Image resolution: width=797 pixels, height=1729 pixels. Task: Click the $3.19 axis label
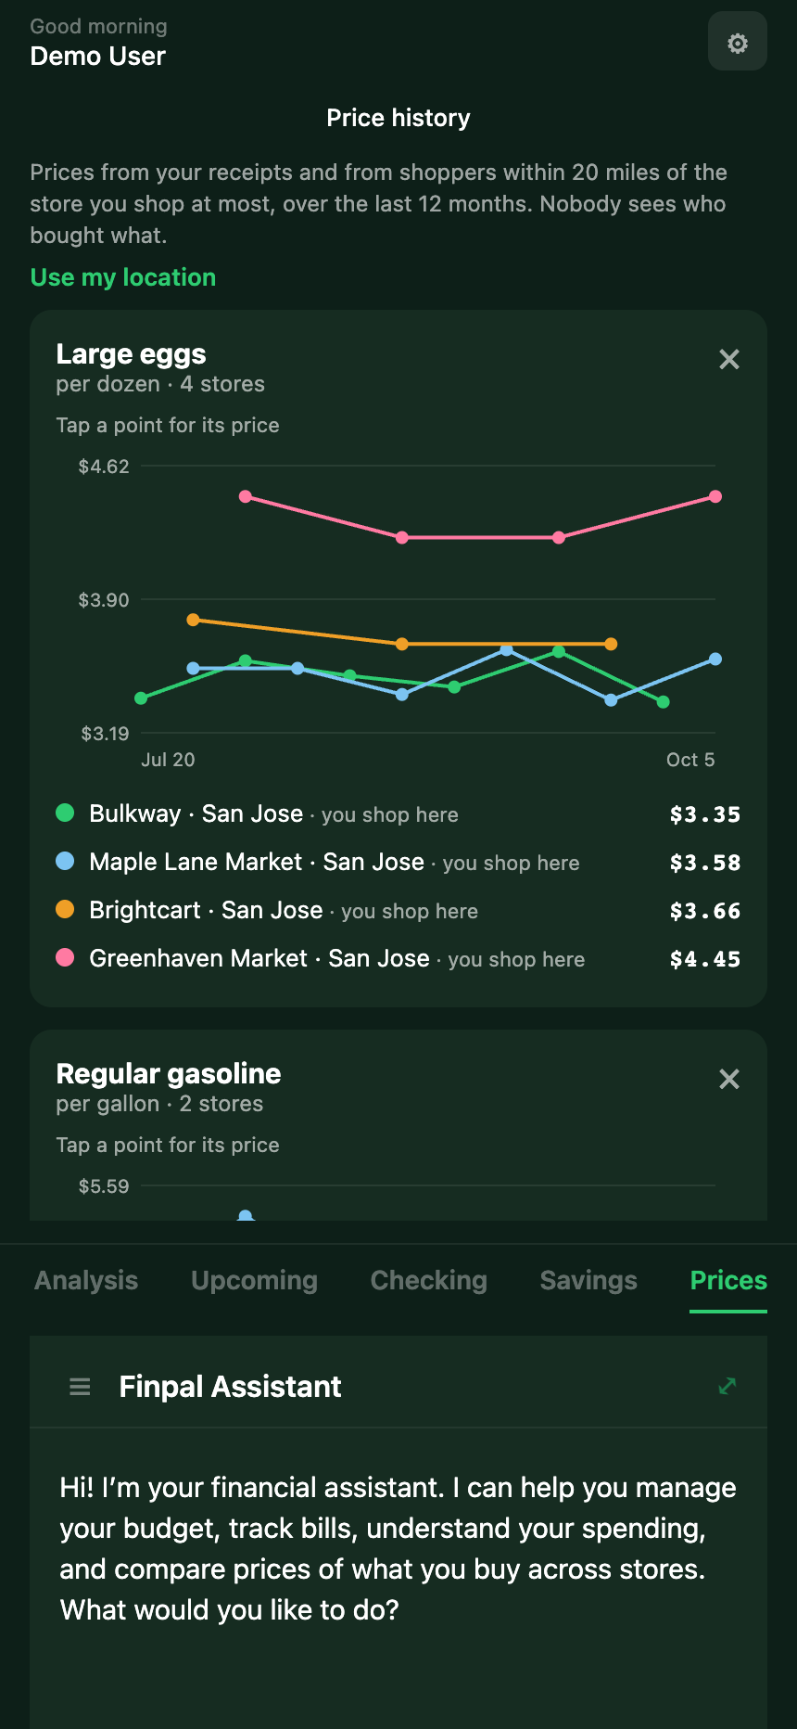pos(105,734)
